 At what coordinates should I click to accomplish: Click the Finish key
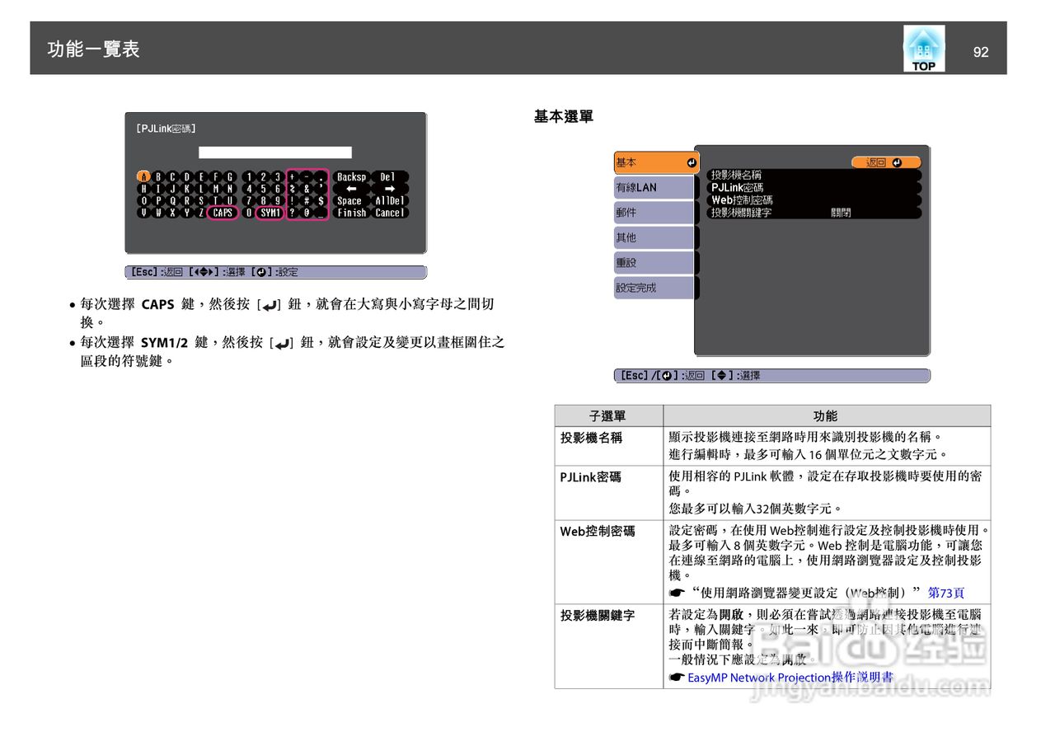click(x=351, y=213)
